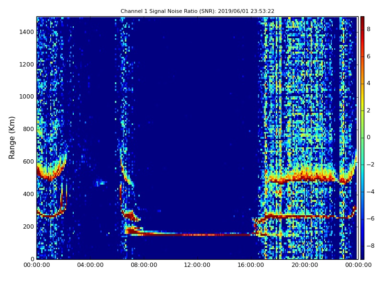Click the 12:00:00 time axis label
The height and width of the screenshot is (287, 383).
(x=197, y=265)
